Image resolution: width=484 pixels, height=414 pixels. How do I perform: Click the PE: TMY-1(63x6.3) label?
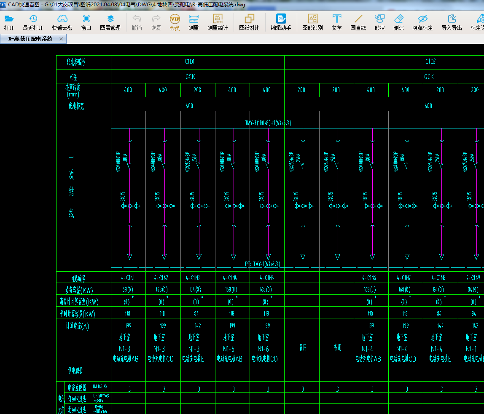point(263,264)
